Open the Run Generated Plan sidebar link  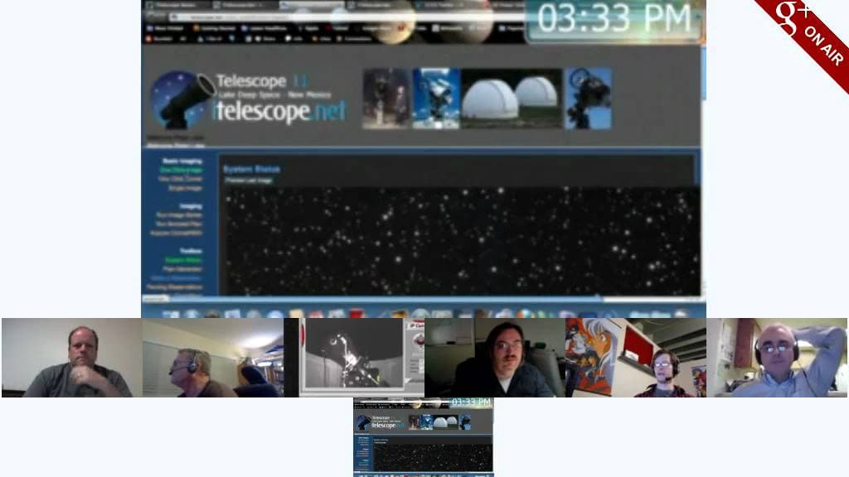tap(179, 224)
